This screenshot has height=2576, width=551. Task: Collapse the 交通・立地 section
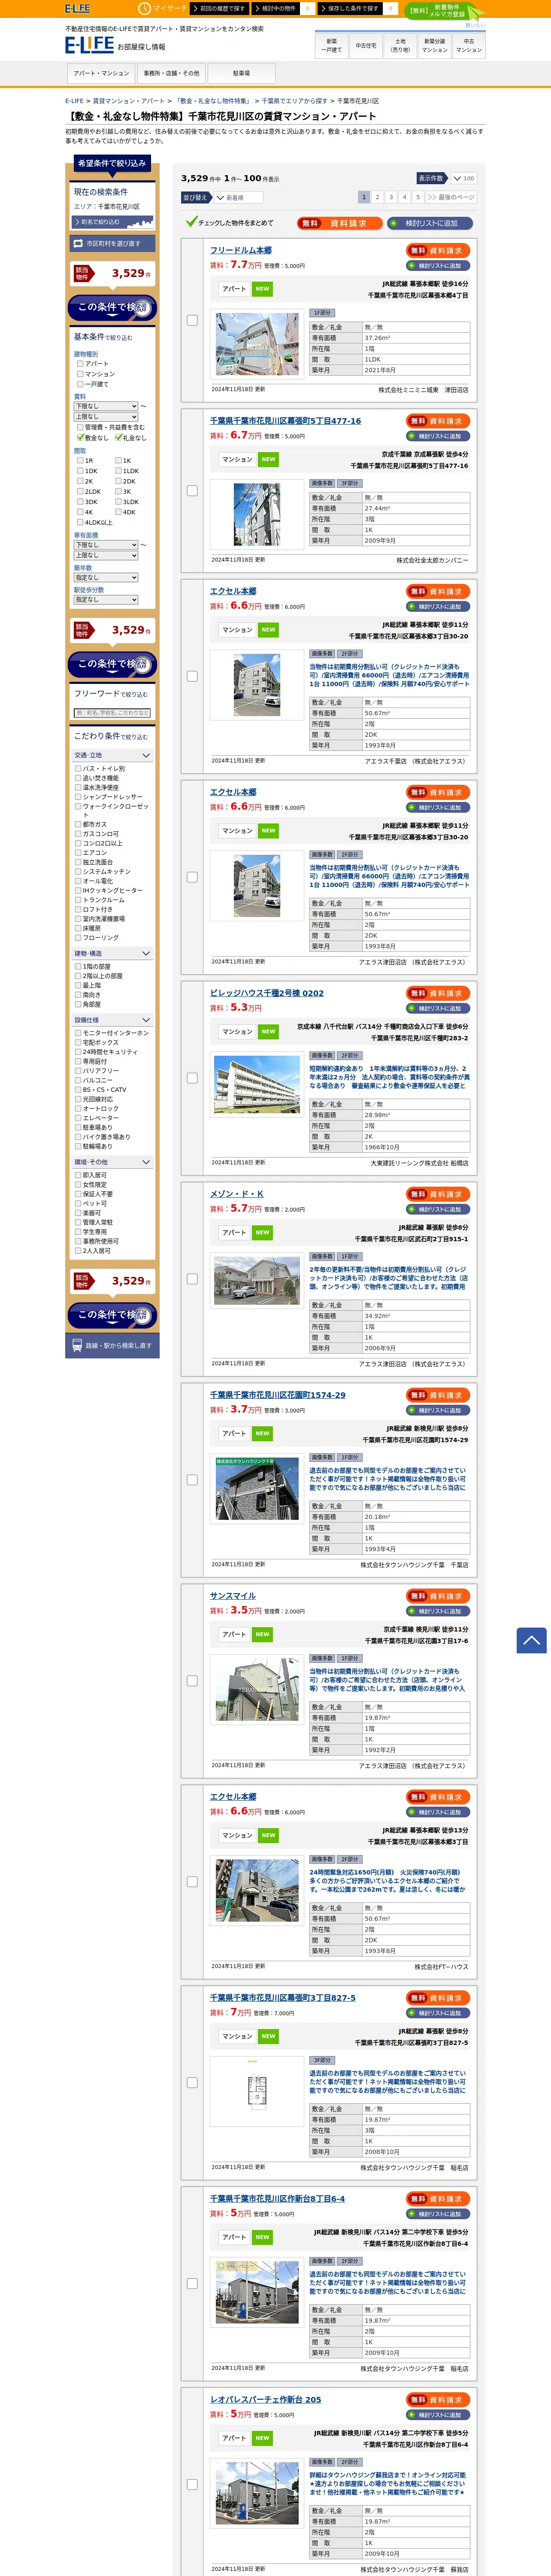click(112, 755)
